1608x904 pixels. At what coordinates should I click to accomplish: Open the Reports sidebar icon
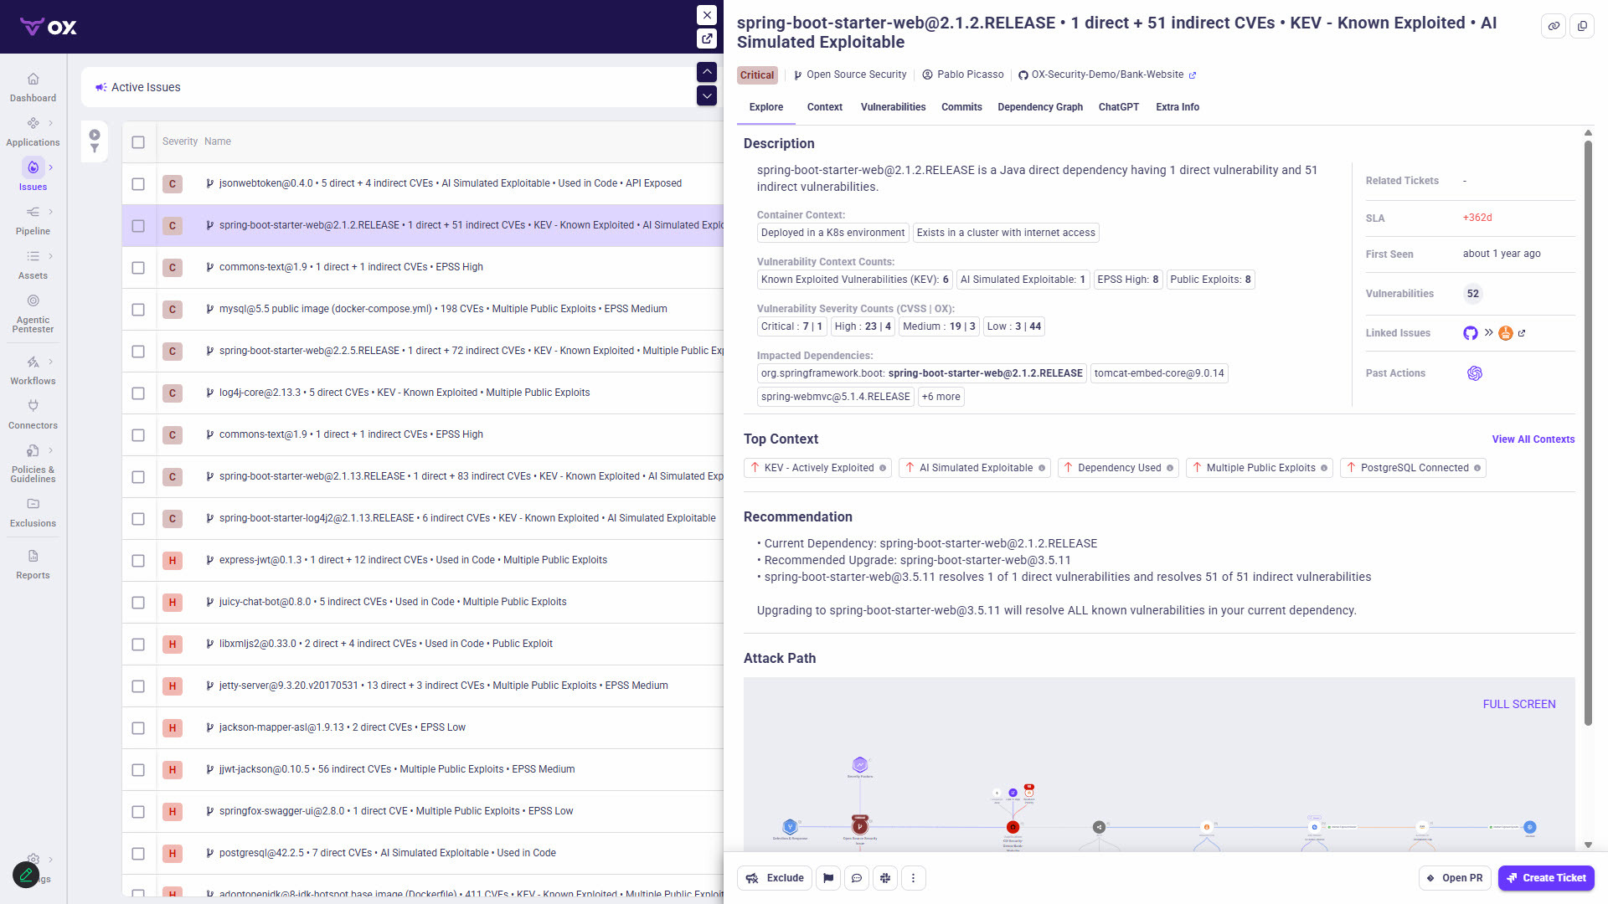(x=33, y=556)
